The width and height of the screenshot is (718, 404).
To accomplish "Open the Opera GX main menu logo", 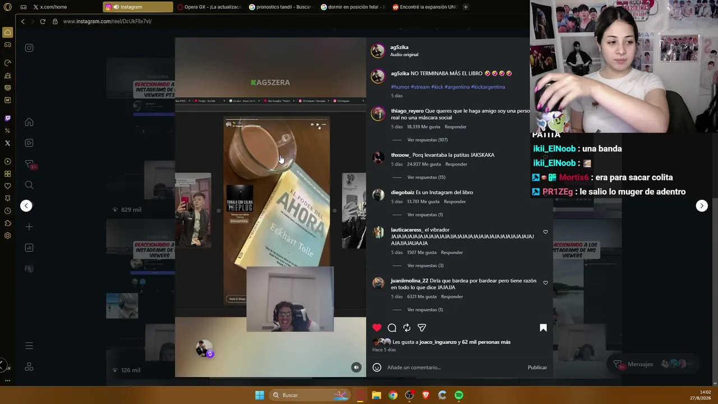I will tap(7, 7).
